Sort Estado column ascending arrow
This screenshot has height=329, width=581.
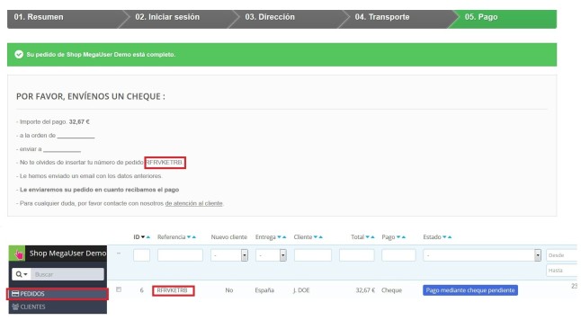click(x=450, y=237)
